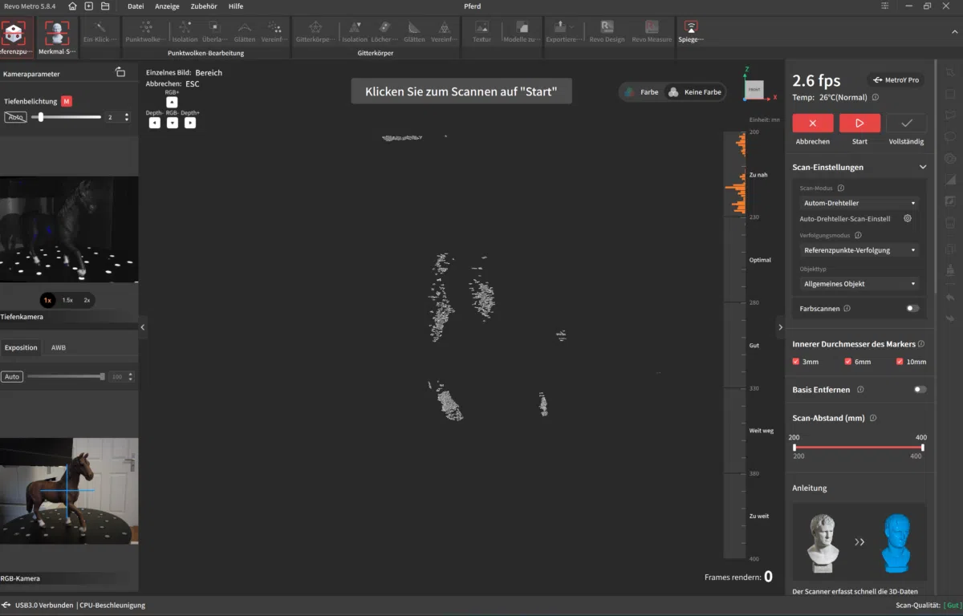
Task: Open the Anzeige menu in the menu bar
Action: (x=168, y=6)
